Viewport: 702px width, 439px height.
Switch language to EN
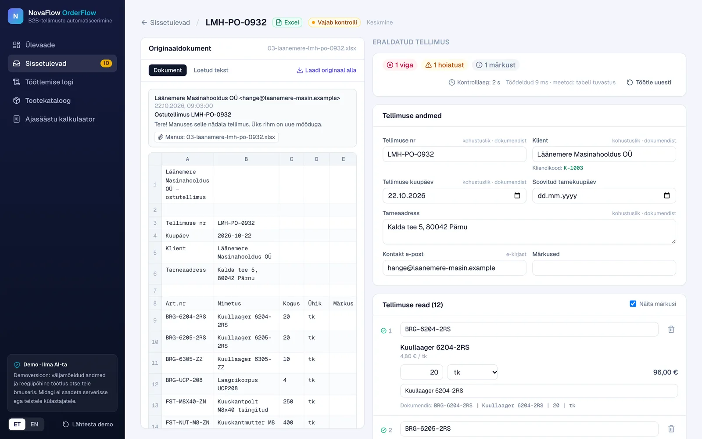(x=34, y=425)
